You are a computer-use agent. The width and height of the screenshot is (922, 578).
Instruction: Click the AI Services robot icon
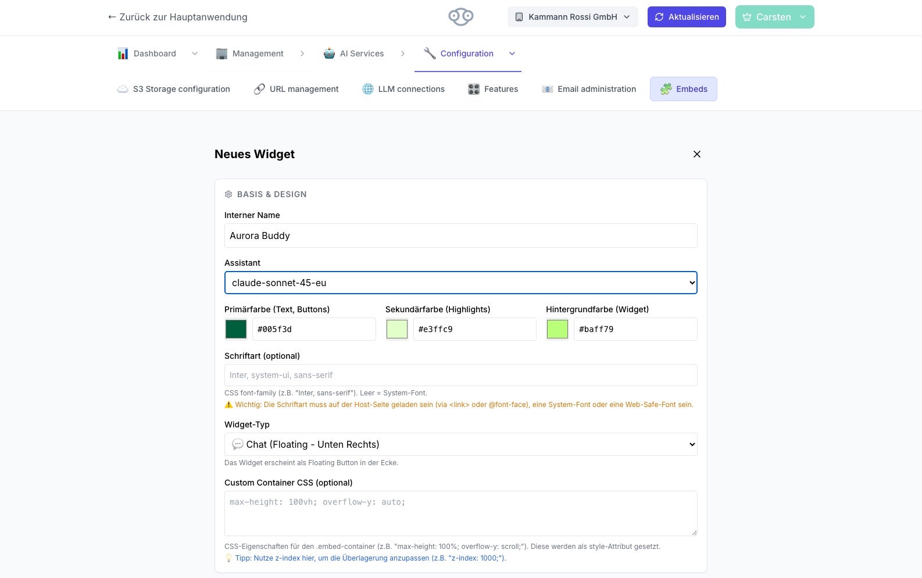pos(329,53)
